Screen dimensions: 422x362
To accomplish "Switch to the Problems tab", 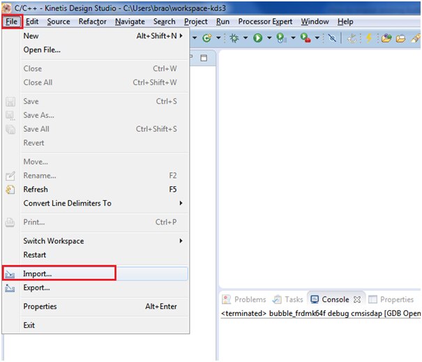I will 244,299.
